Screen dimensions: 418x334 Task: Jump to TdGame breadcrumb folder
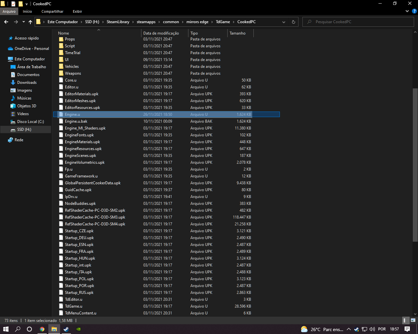[x=223, y=22]
